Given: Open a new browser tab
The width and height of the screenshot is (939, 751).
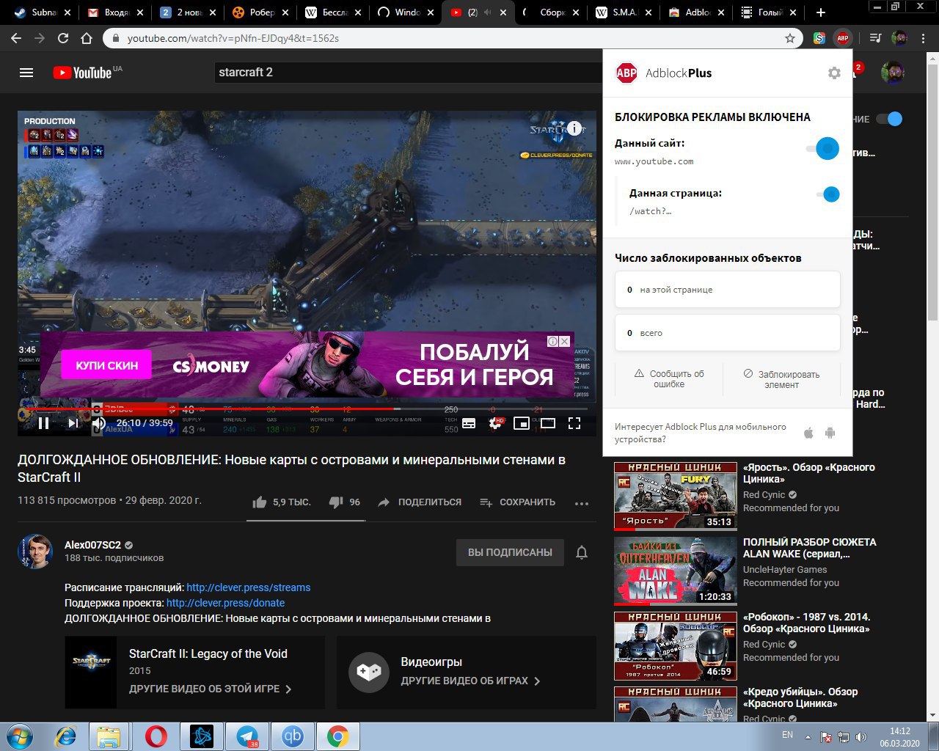Looking at the screenshot, I should [821, 12].
